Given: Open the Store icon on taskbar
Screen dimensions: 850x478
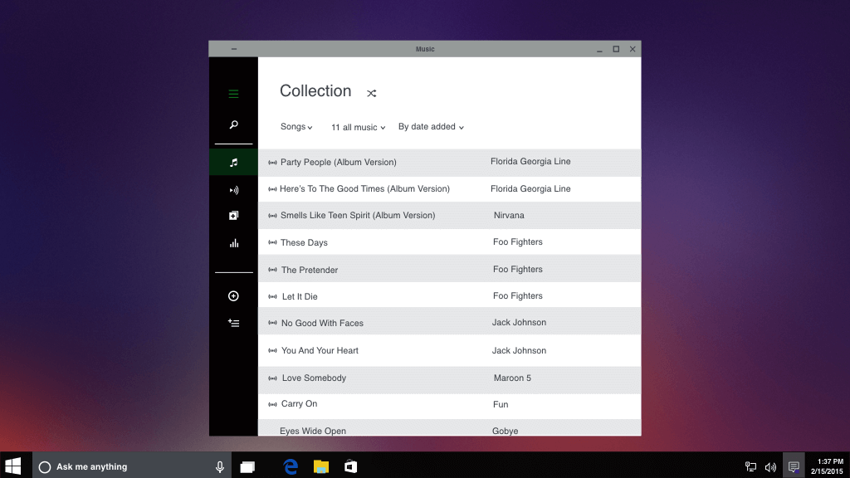Looking at the screenshot, I should (x=351, y=466).
